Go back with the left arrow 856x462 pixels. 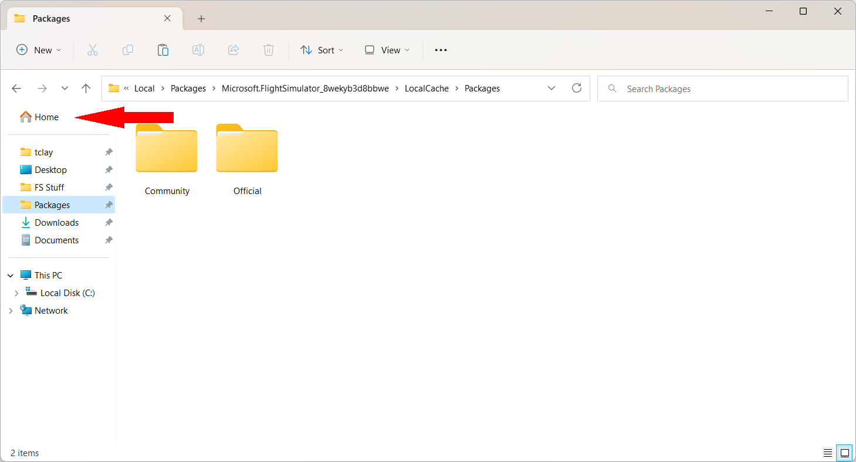[16, 89]
